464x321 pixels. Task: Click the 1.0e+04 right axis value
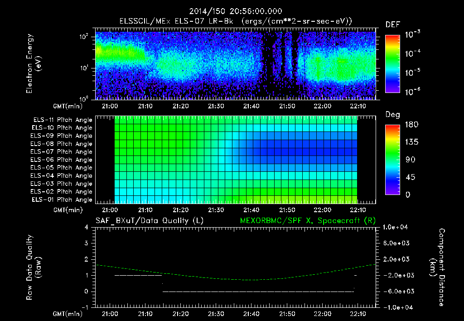pos(395,227)
